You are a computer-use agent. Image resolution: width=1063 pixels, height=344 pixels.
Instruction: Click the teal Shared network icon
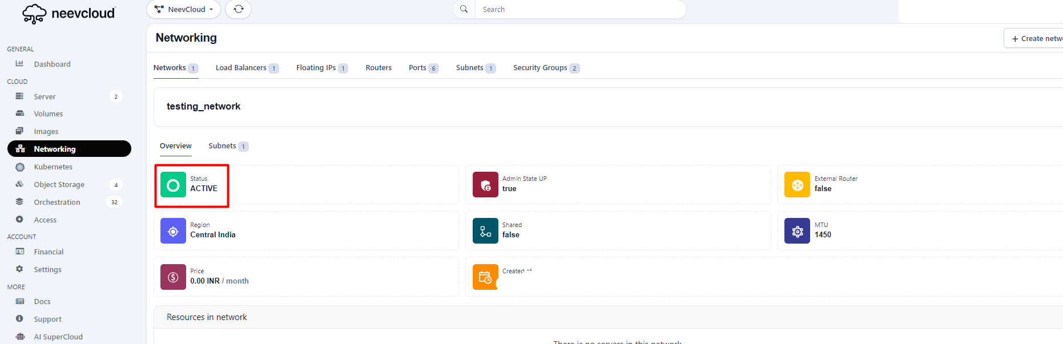pyautogui.click(x=485, y=231)
